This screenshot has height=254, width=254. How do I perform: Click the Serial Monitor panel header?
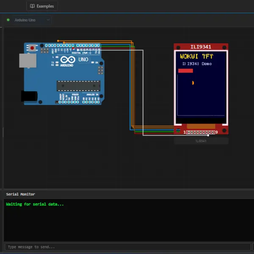[x=20, y=194]
